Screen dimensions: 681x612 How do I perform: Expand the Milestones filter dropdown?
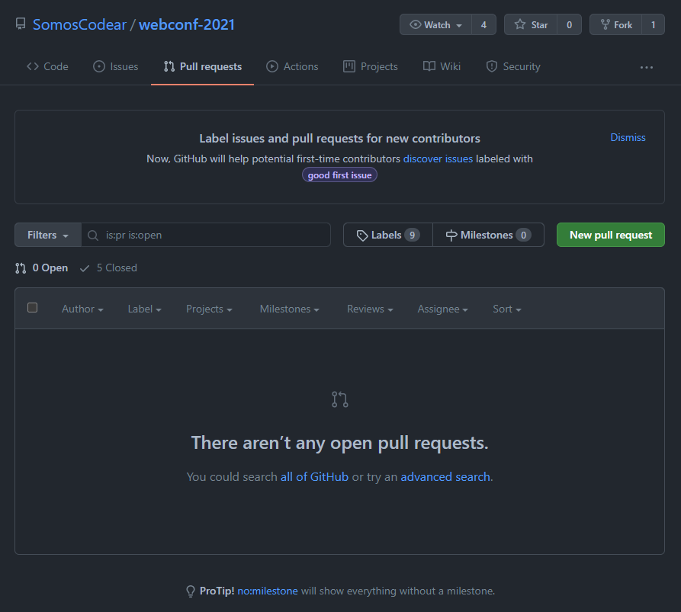[x=290, y=309]
